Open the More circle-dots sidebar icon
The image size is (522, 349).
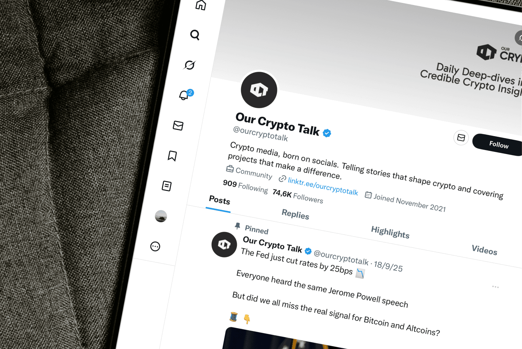pos(155,246)
